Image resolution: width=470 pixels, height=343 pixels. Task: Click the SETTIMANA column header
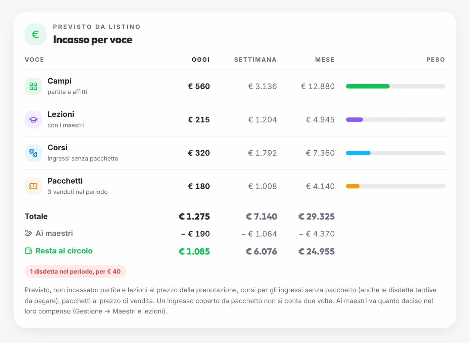pos(255,60)
